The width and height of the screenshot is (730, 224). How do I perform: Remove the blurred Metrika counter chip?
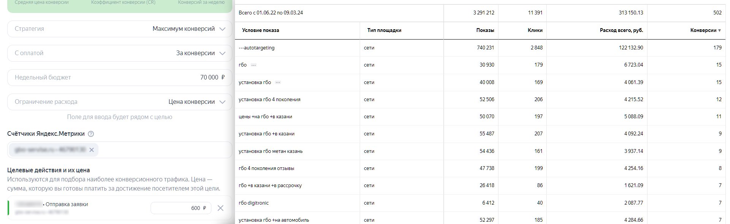click(x=92, y=150)
